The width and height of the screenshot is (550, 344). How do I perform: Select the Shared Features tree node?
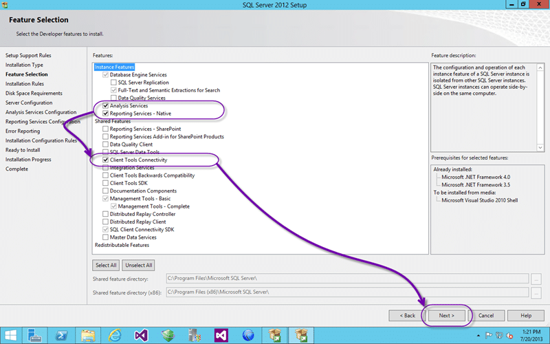click(x=113, y=121)
